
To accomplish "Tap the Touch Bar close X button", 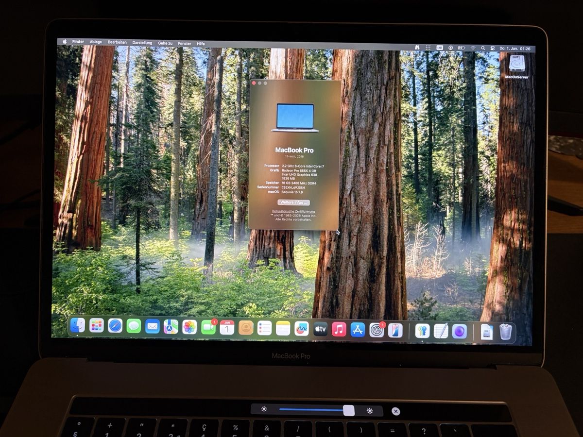I will pos(396,411).
